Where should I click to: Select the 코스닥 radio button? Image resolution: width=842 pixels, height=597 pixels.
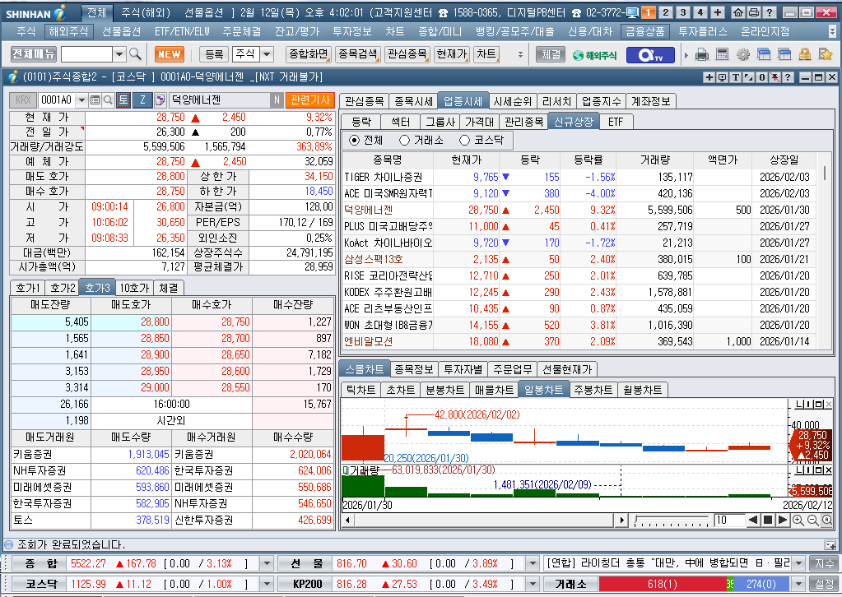(464, 141)
